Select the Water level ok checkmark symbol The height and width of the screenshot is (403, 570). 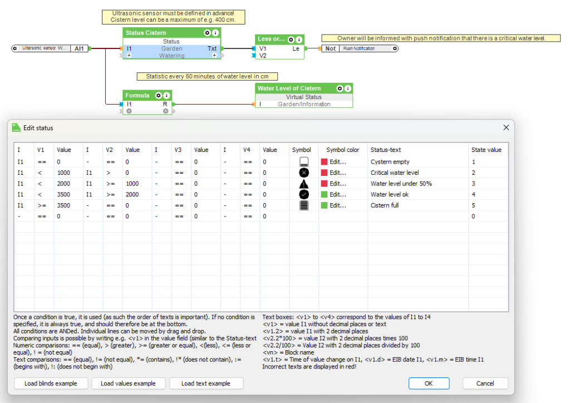[303, 194]
